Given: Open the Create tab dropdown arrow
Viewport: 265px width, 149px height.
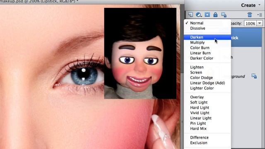Looking at the screenshot, I should pos(260,5).
